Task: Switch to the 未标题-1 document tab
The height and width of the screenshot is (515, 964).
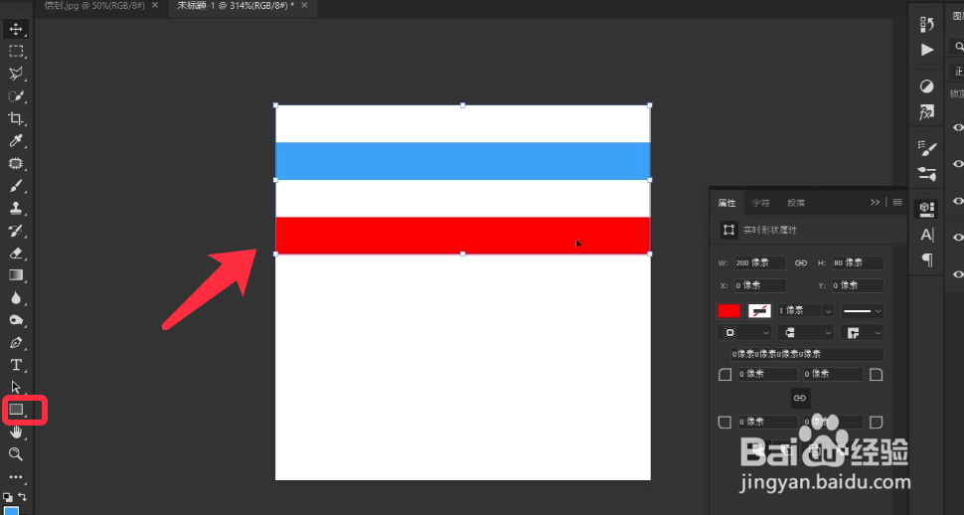Action: pos(236,5)
